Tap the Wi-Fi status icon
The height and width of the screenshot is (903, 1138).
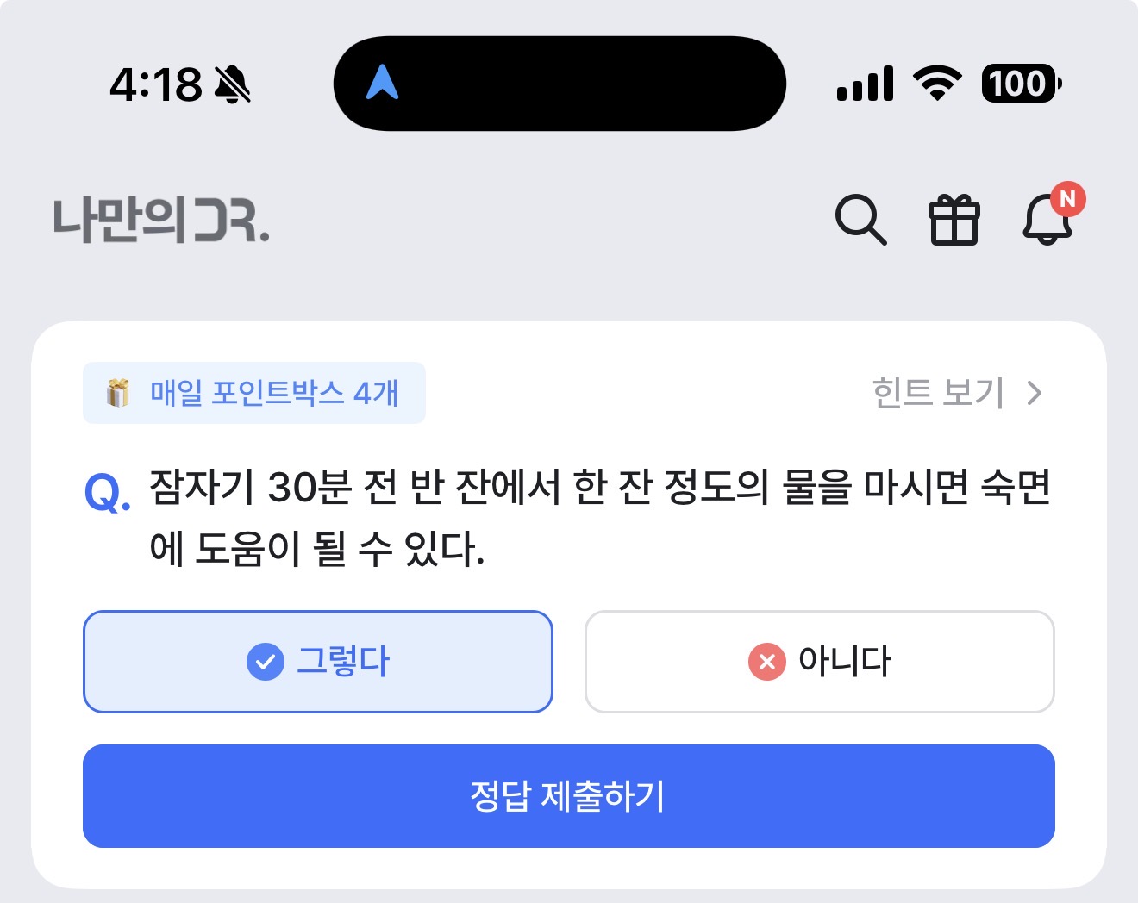pyautogui.click(x=938, y=84)
